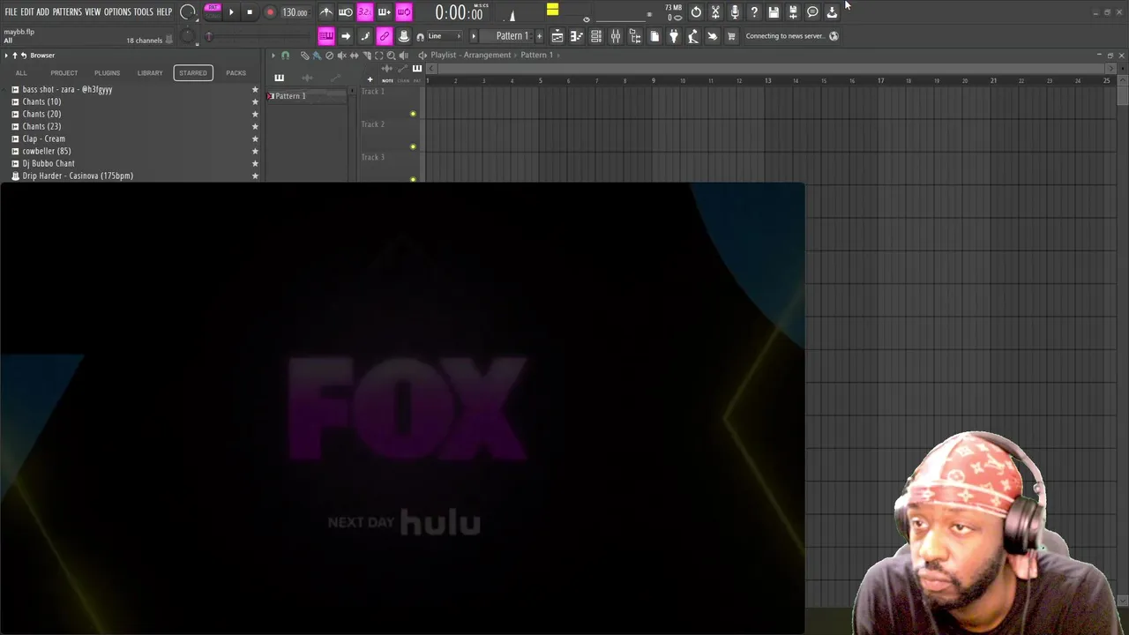Click the export/download render icon
The image size is (1129, 635).
tap(832, 11)
